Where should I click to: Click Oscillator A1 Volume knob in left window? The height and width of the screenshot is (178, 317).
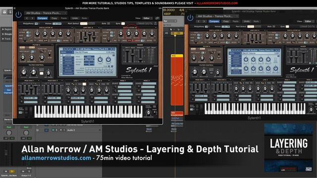click(37, 34)
